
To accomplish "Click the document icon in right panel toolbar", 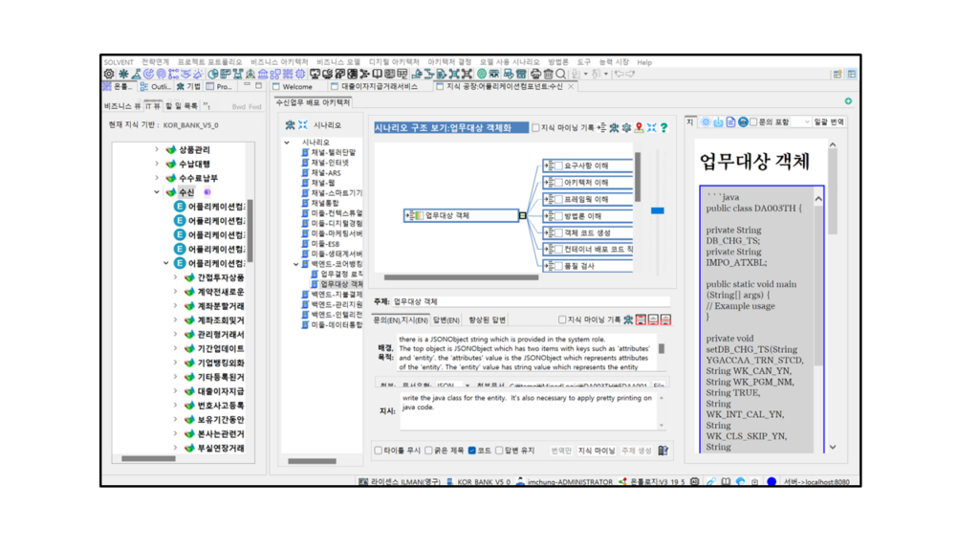I will pos(730,122).
